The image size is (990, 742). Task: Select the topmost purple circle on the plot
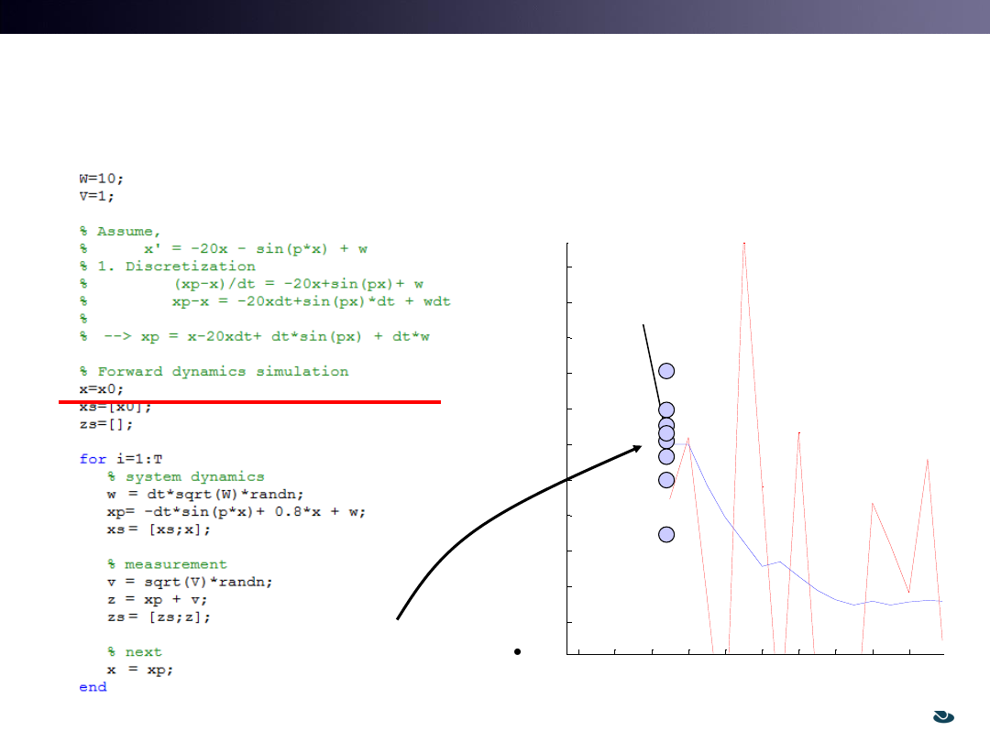666,371
